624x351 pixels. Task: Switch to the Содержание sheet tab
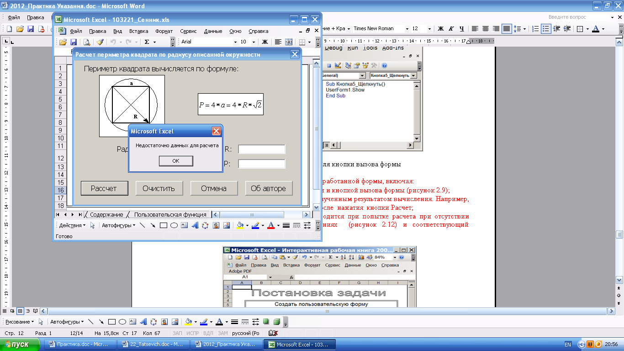pyautogui.click(x=106, y=214)
